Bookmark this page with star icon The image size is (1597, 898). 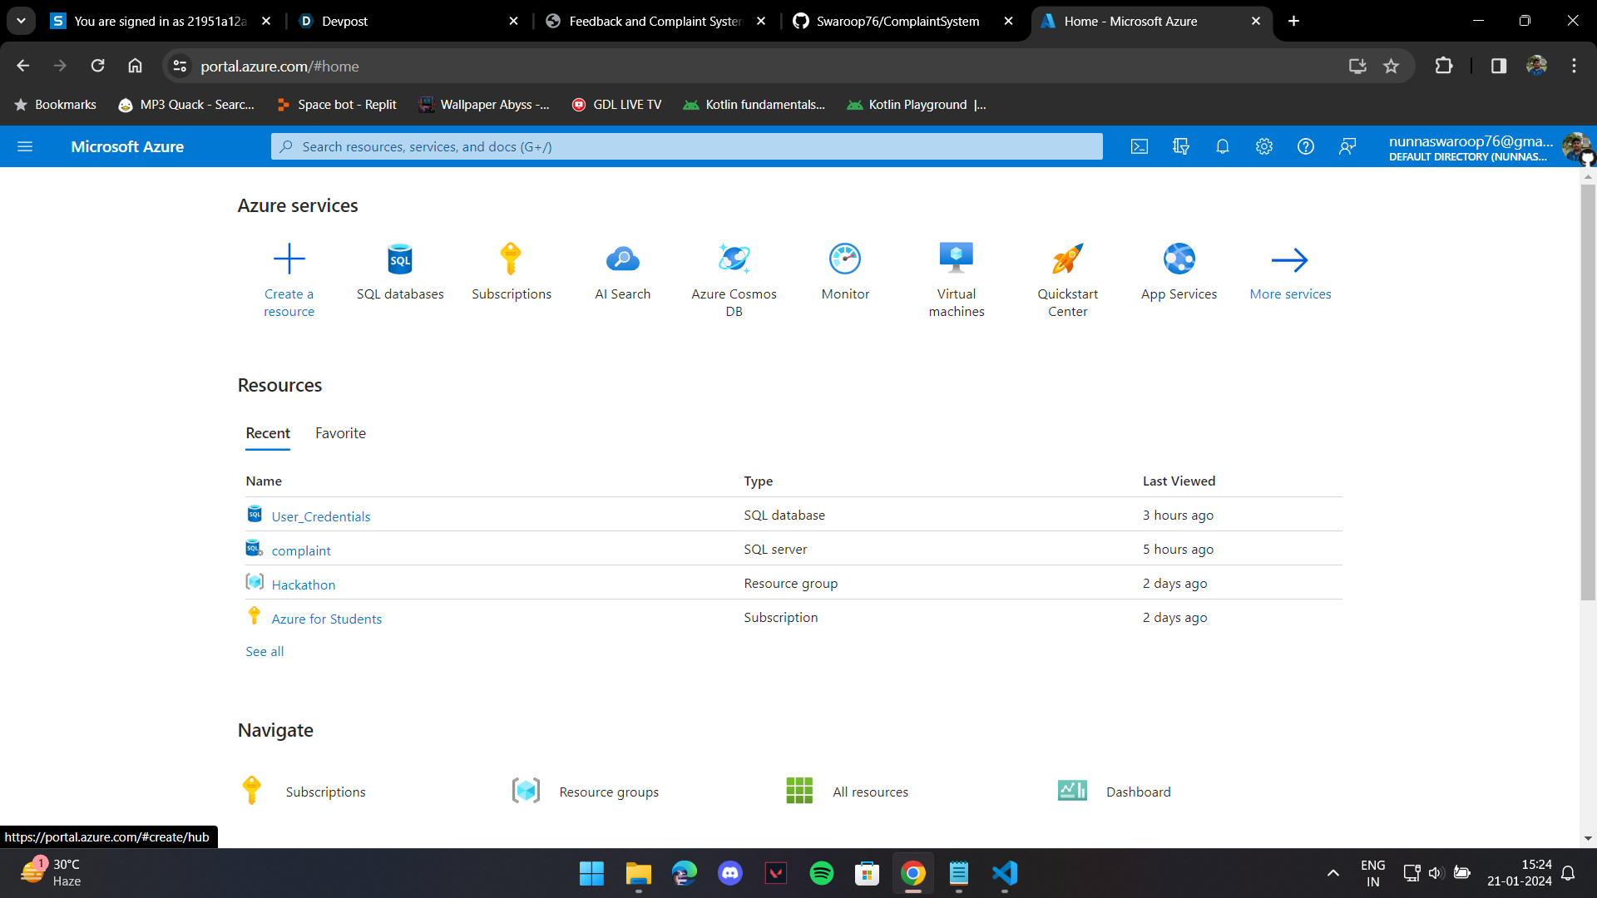tap(1391, 66)
